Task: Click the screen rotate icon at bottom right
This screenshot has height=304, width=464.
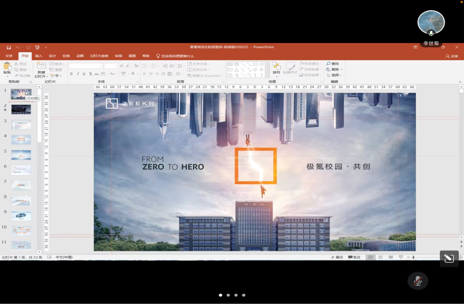Action: (449, 258)
